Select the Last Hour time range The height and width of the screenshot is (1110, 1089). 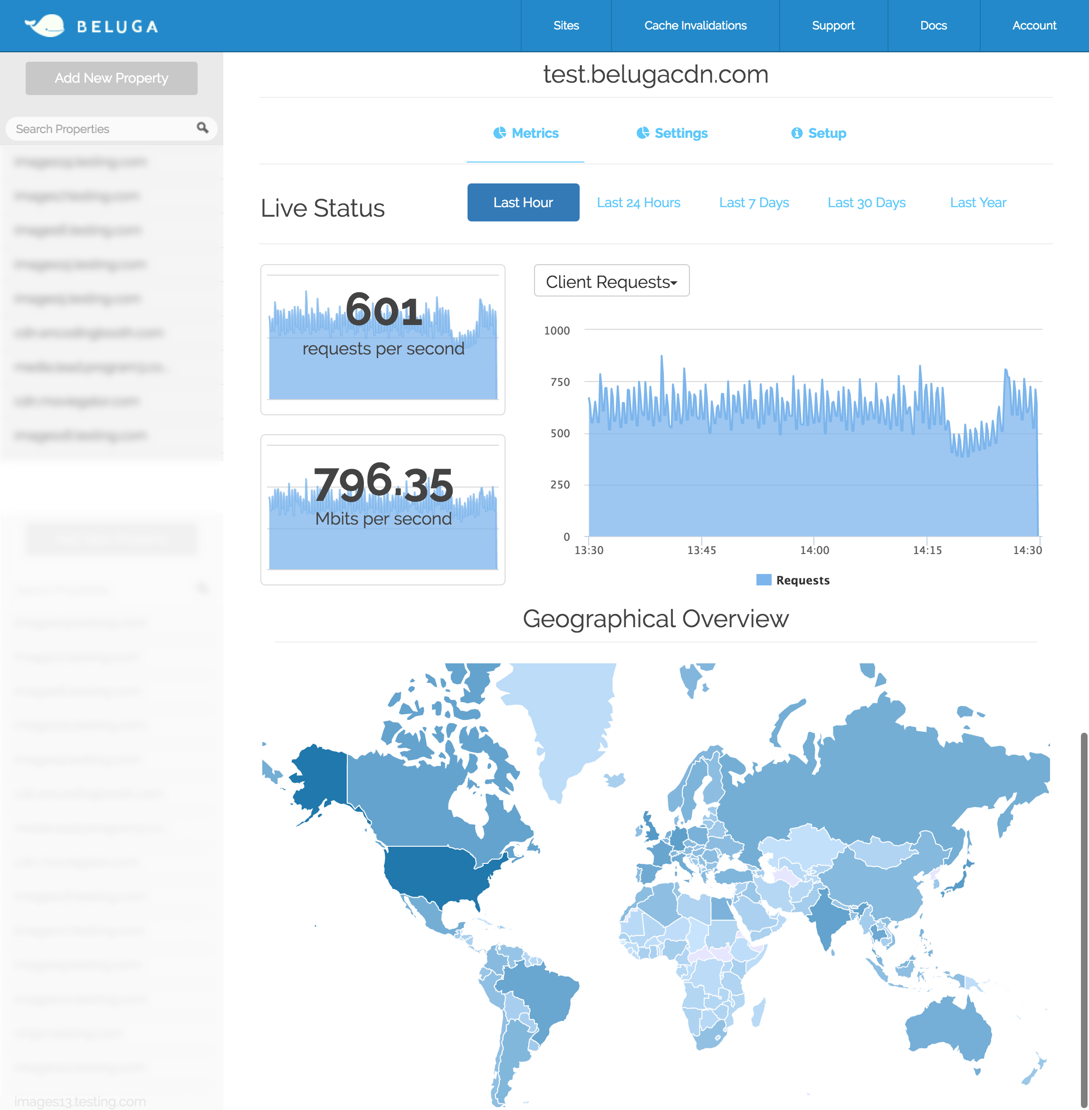pyautogui.click(x=523, y=202)
